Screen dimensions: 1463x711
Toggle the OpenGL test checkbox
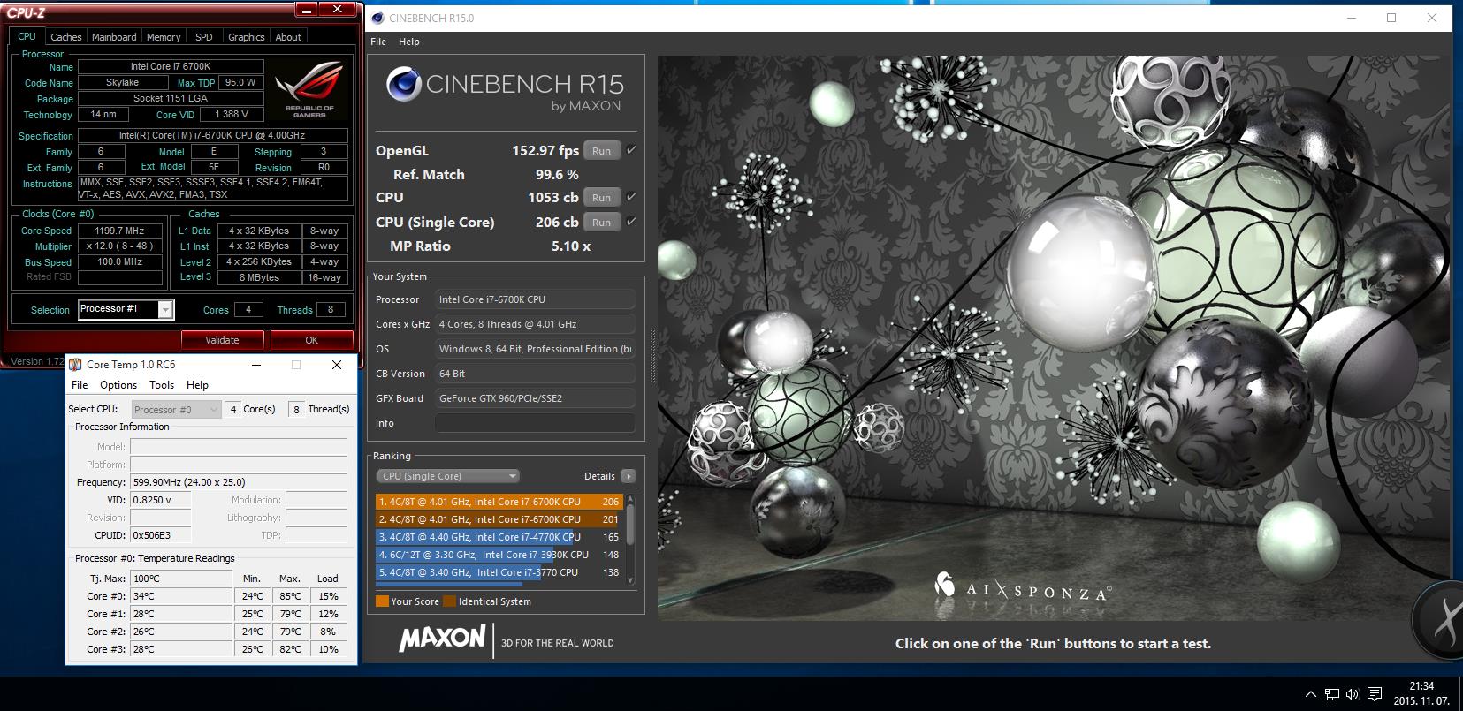point(631,150)
